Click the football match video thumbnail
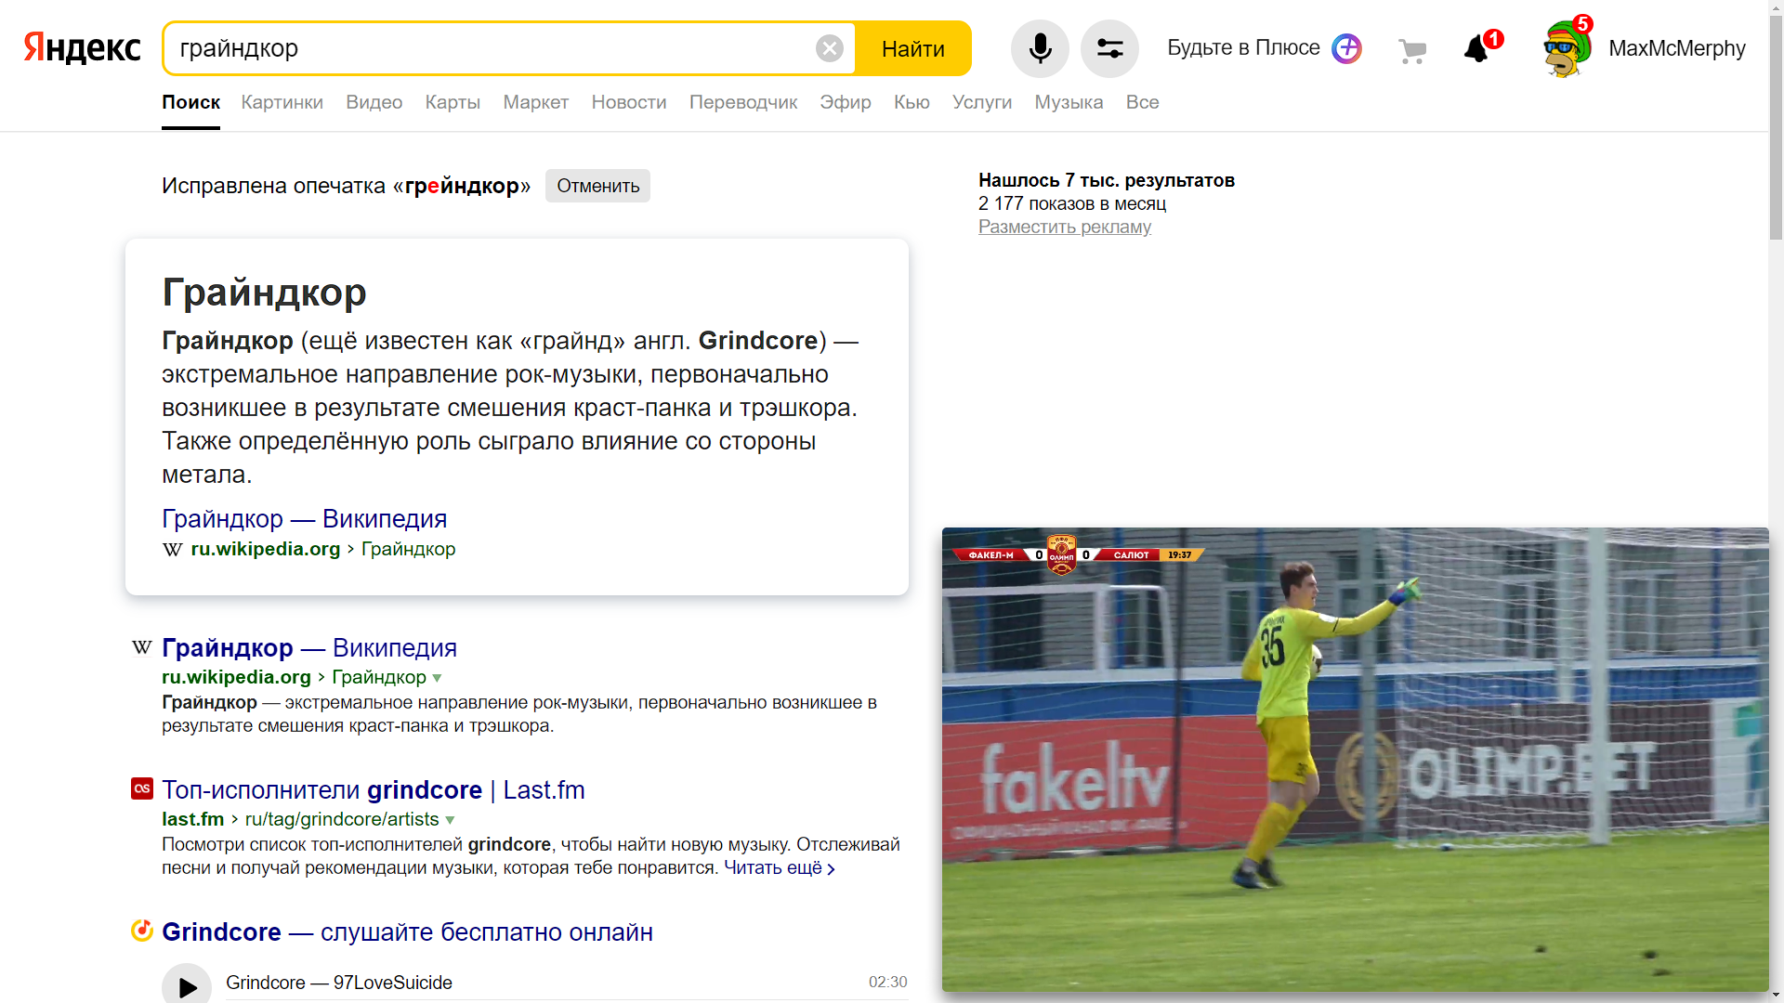This screenshot has width=1784, height=1003. pyautogui.click(x=1355, y=760)
